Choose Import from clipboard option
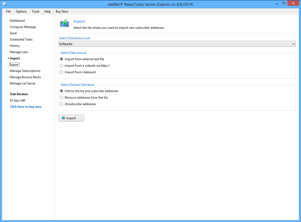The width and height of the screenshot is (301, 222). [x=78, y=72]
